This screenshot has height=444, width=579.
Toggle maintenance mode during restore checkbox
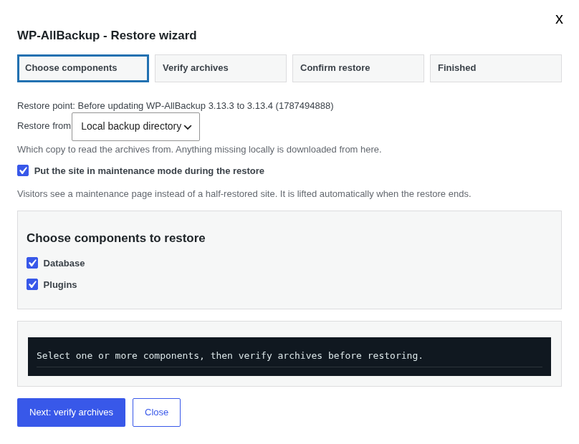coord(23,170)
